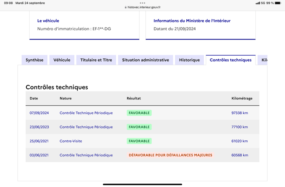Tap the home indicator bar at bottom

pos(142,185)
